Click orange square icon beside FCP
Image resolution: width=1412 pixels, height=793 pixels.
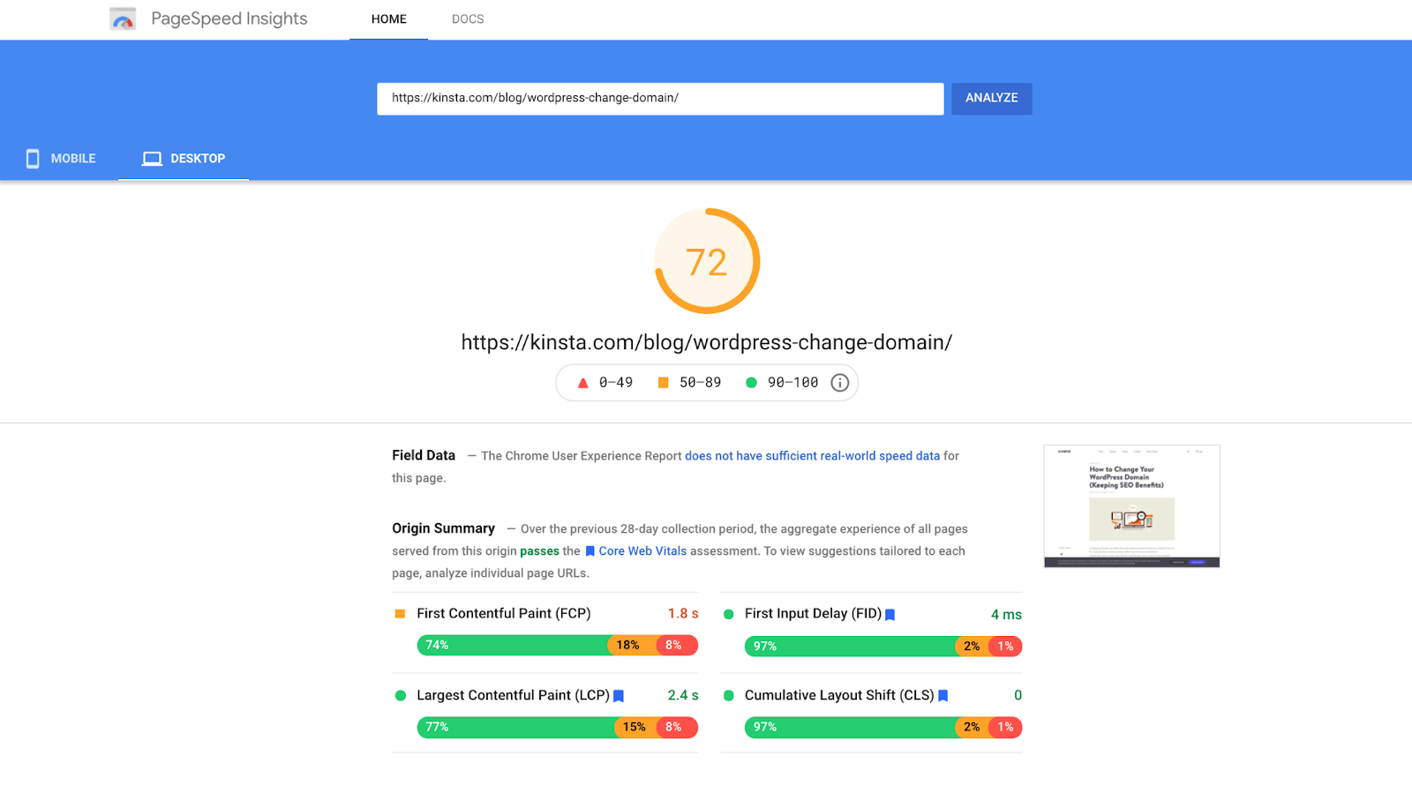(x=400, y=614)
